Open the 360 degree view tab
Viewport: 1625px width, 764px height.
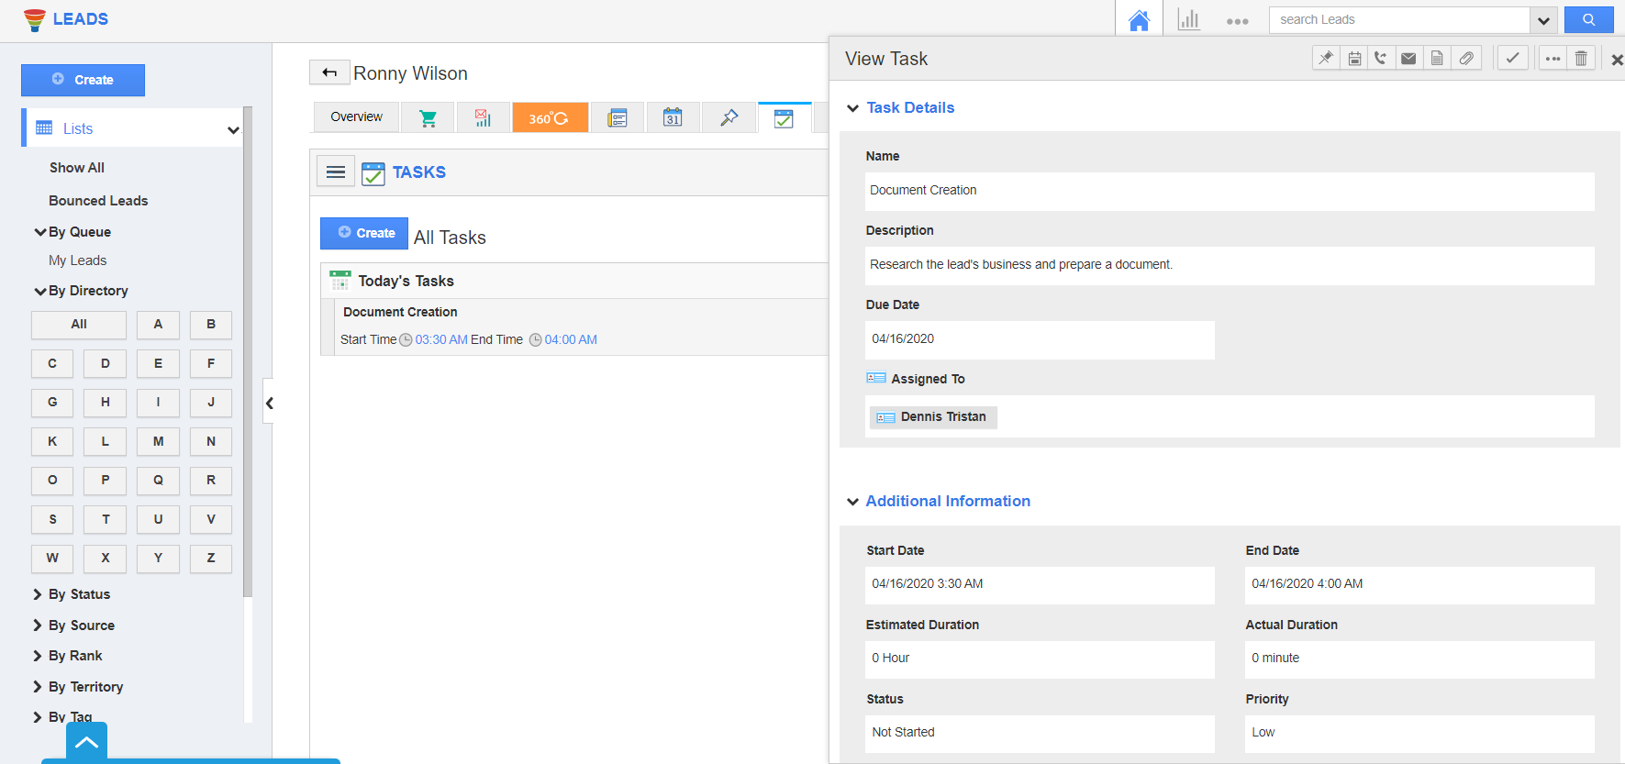(550, 118)
